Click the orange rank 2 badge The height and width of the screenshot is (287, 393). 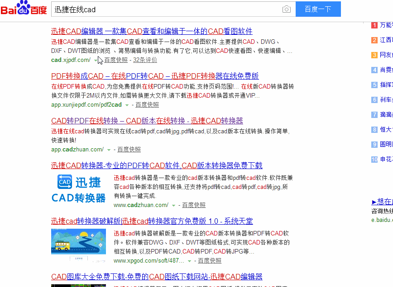[374, 40]
